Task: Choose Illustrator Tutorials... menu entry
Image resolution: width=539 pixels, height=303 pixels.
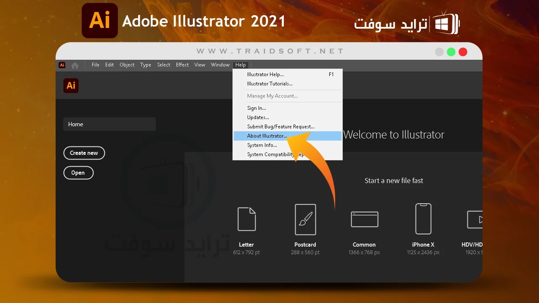Action: point(288,84)
